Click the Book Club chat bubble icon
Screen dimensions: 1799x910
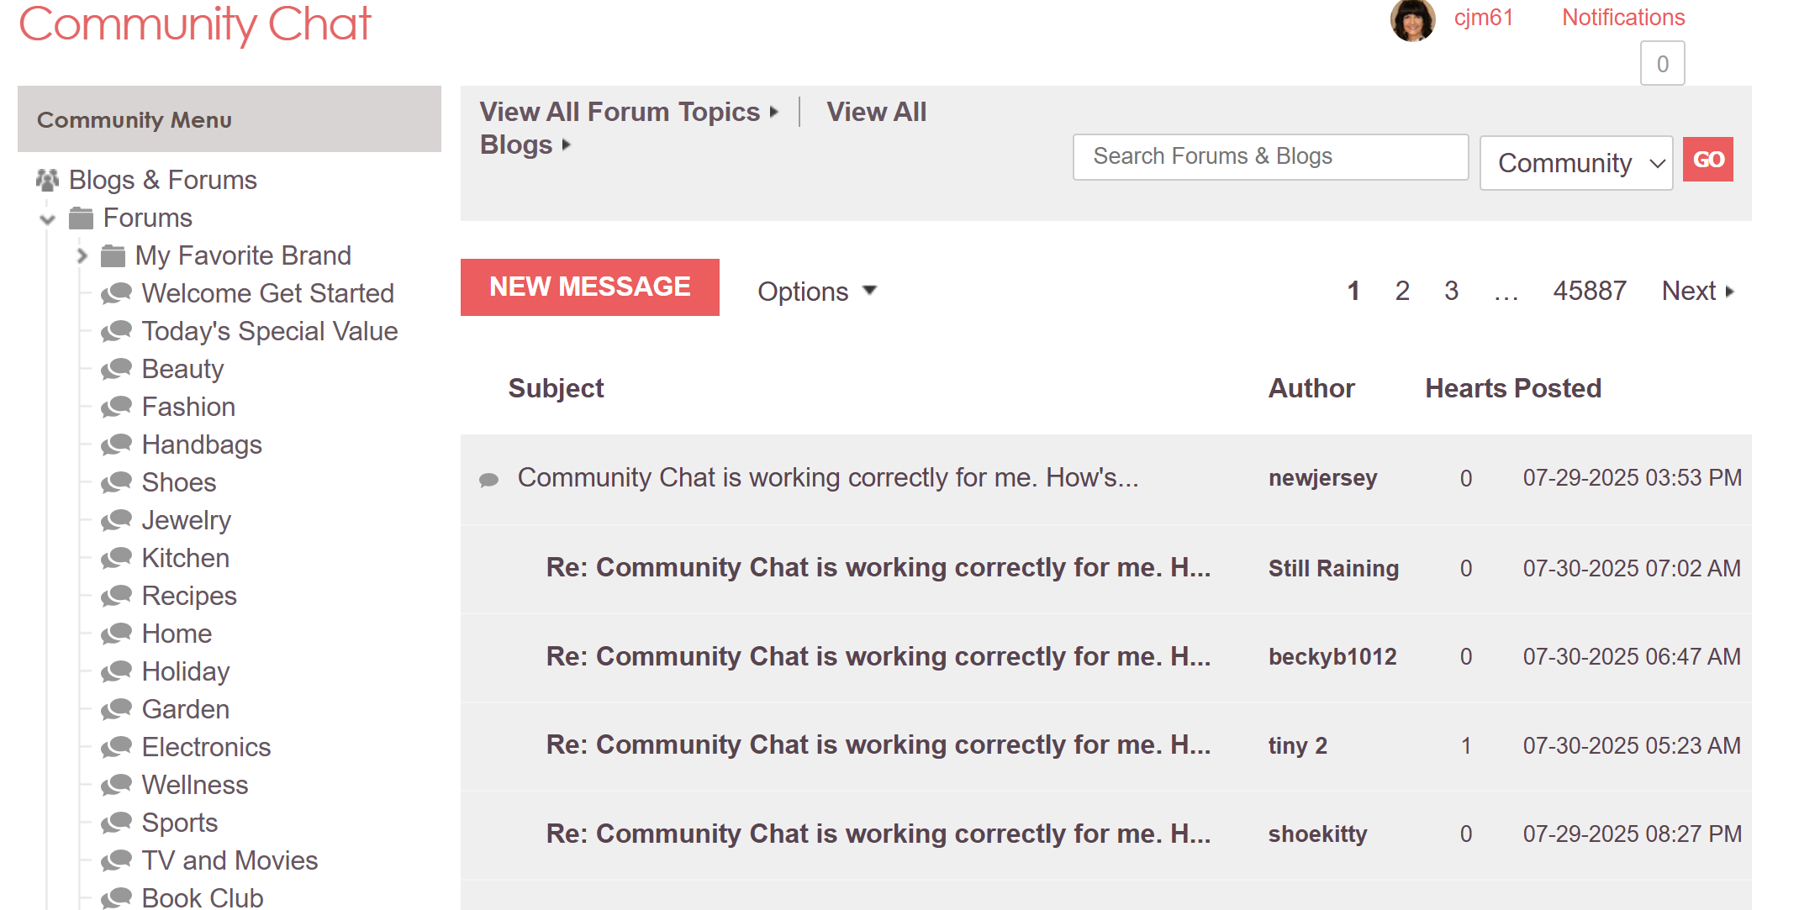pos(117,897)
